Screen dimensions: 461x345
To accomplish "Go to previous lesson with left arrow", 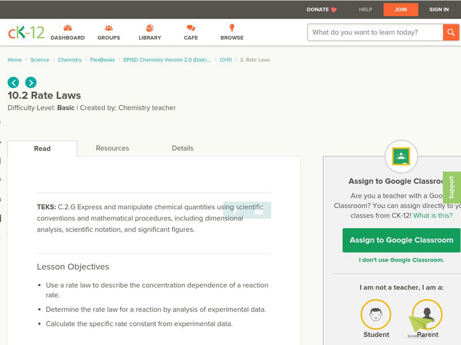I will point(13,82).
